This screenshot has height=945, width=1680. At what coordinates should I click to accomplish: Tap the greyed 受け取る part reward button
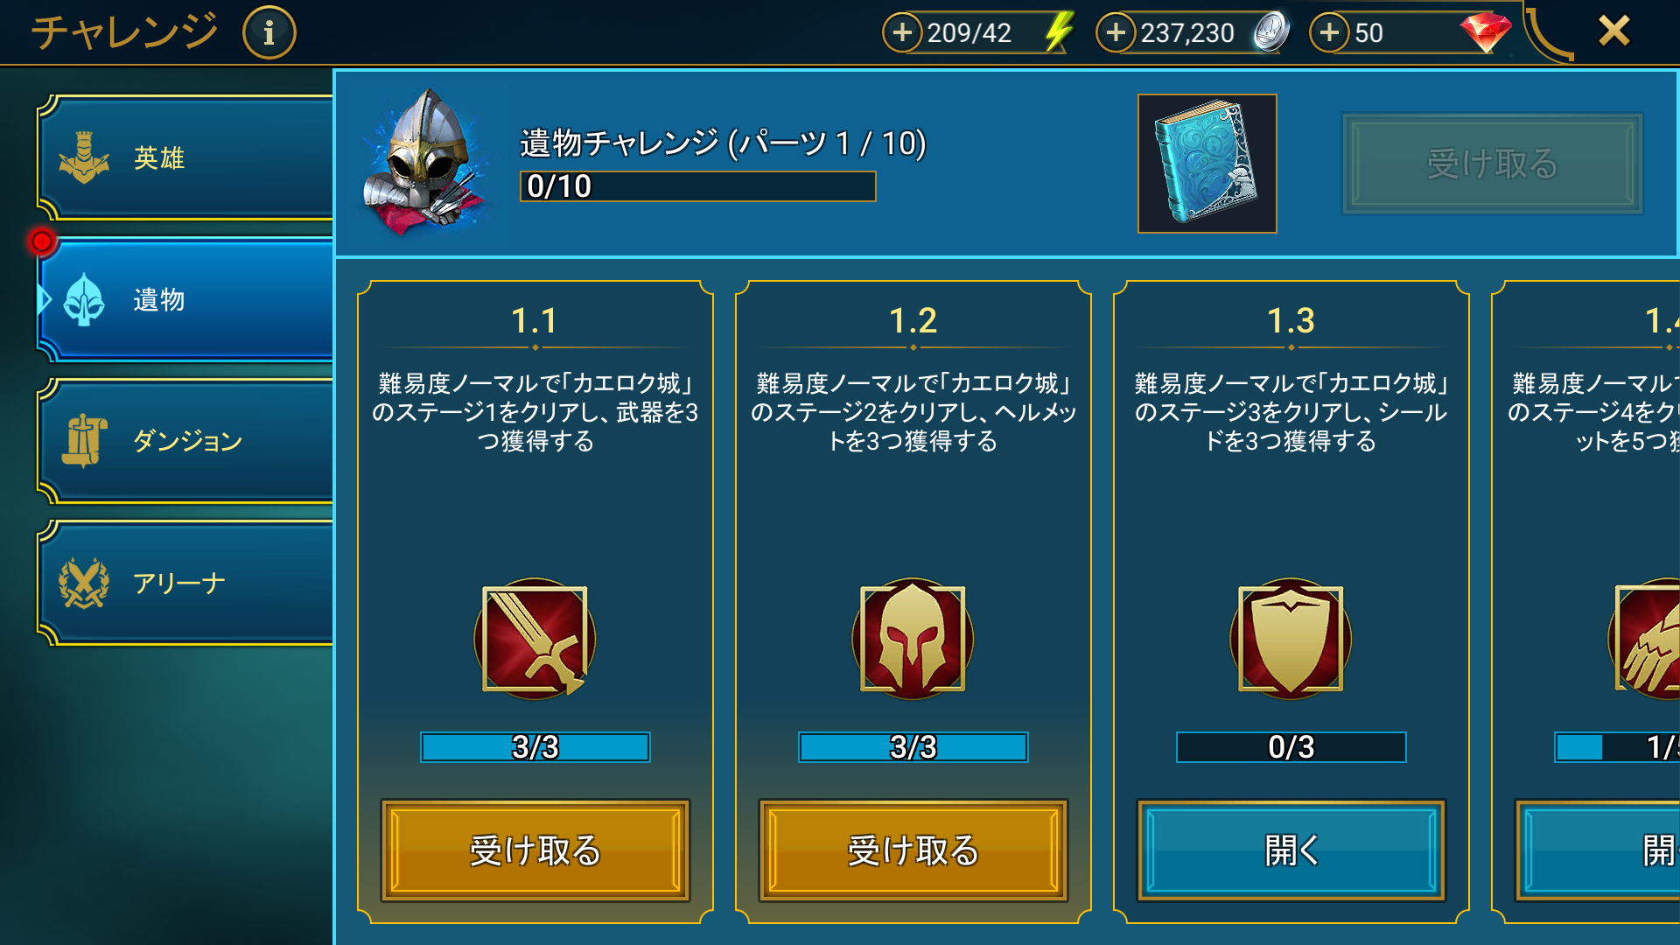1493,164
